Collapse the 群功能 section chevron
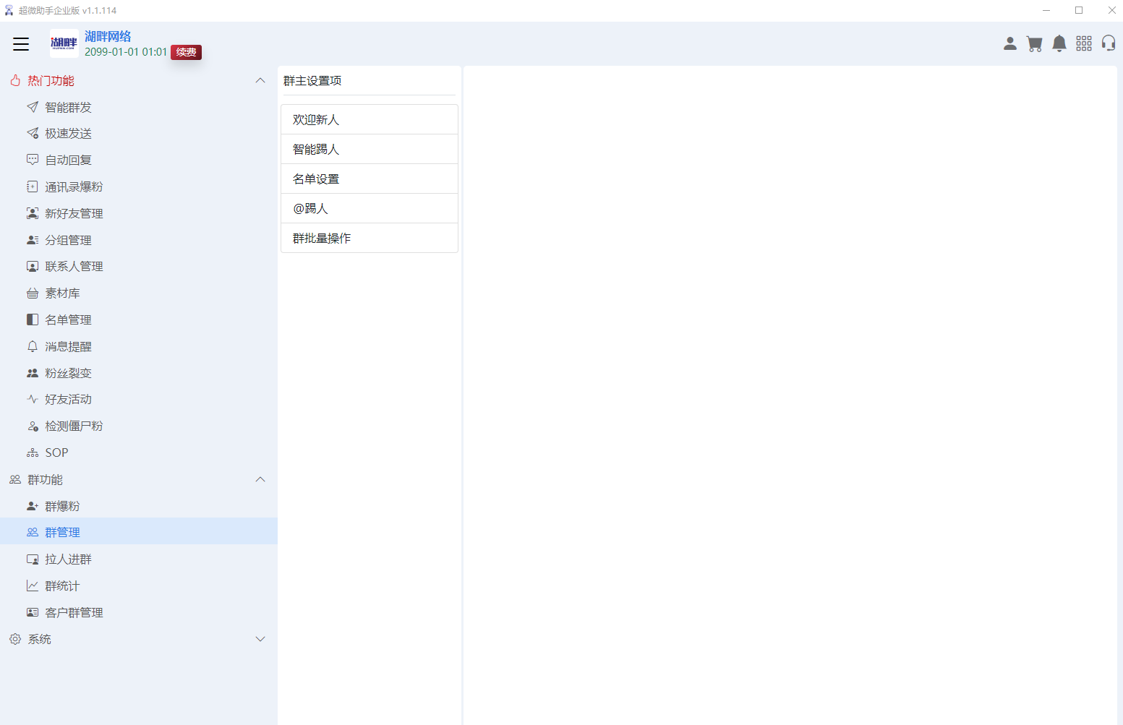Viewport: 1123px width, 725px height. (x=260, y=480)
